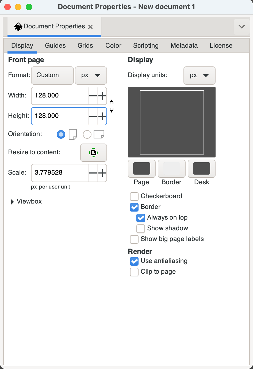
Task: Open the Format dropdown showing Custom
Action: click(52, 75)
